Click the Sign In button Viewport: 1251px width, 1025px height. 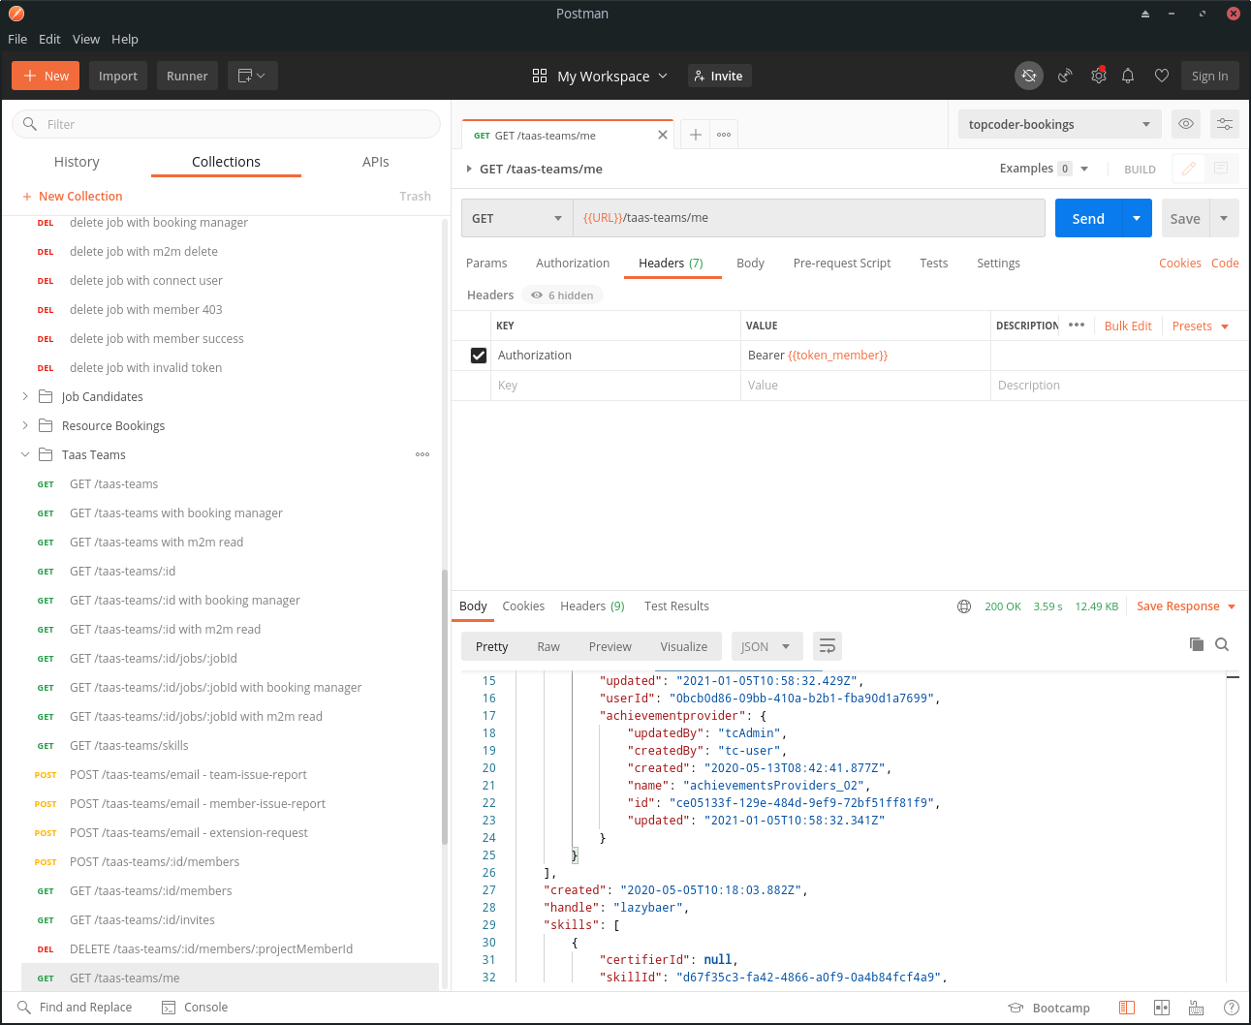coord(1209,76)
